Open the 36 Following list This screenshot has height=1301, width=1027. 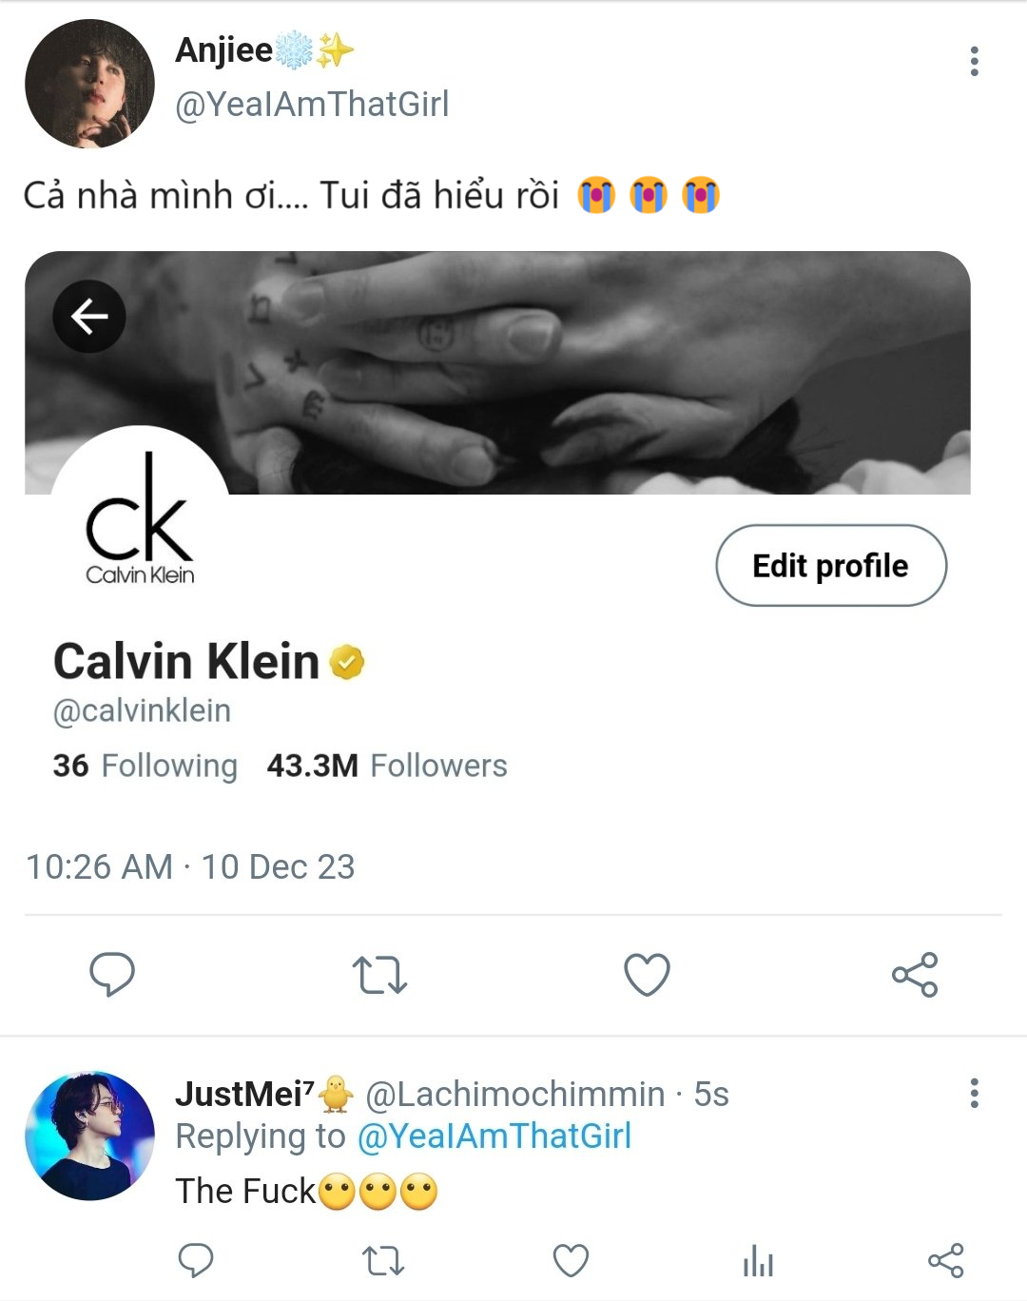pyautogui.click(x=145, y=766)
